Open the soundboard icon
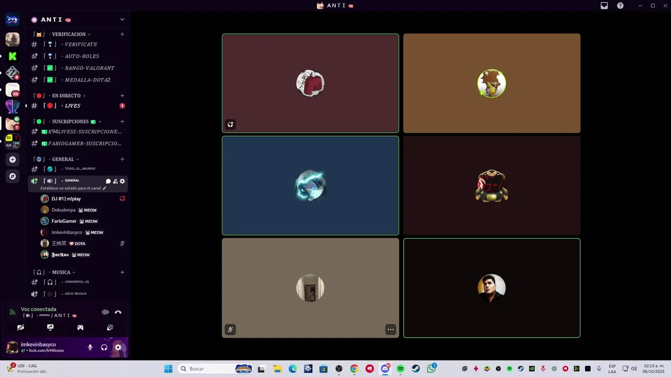Image resolution: width=671 pixels, height=377 pixels. tap(110, 327)
